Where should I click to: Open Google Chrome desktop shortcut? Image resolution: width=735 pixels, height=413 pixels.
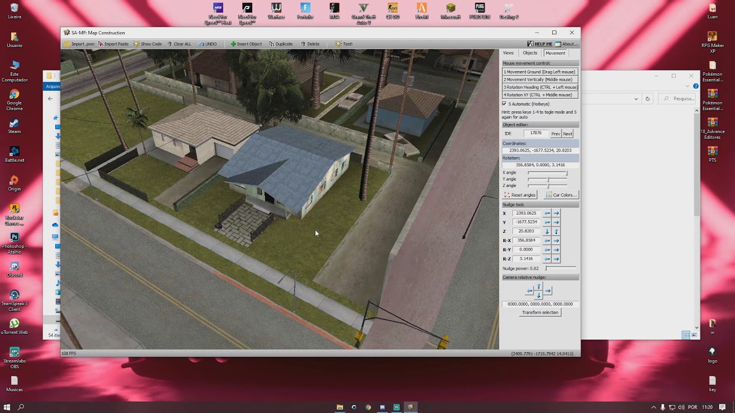point(14,100)
